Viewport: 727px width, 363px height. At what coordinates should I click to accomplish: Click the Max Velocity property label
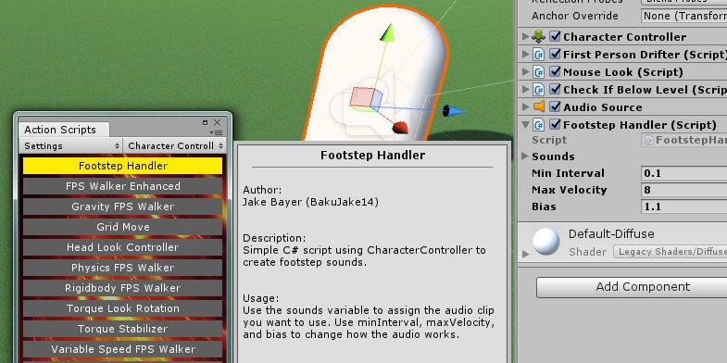tap(570, 190)
